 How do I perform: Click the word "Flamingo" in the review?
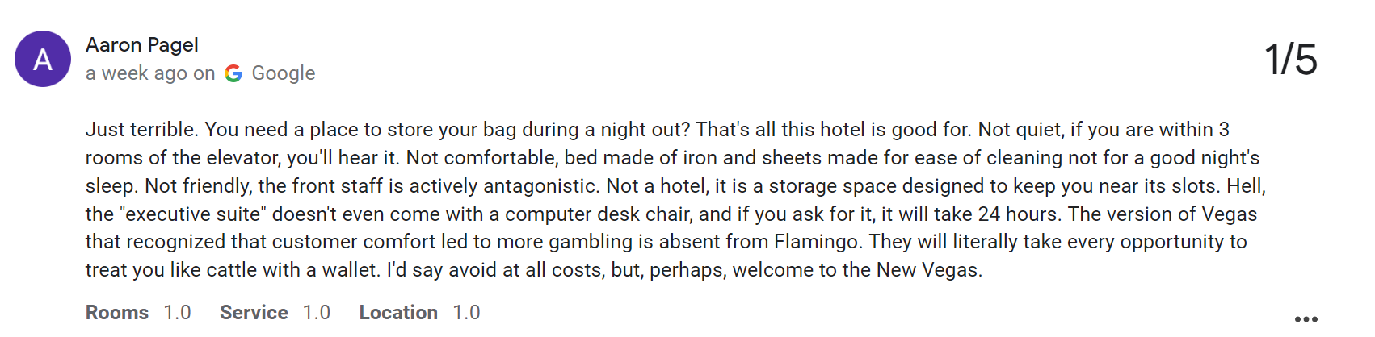point(817,242)
